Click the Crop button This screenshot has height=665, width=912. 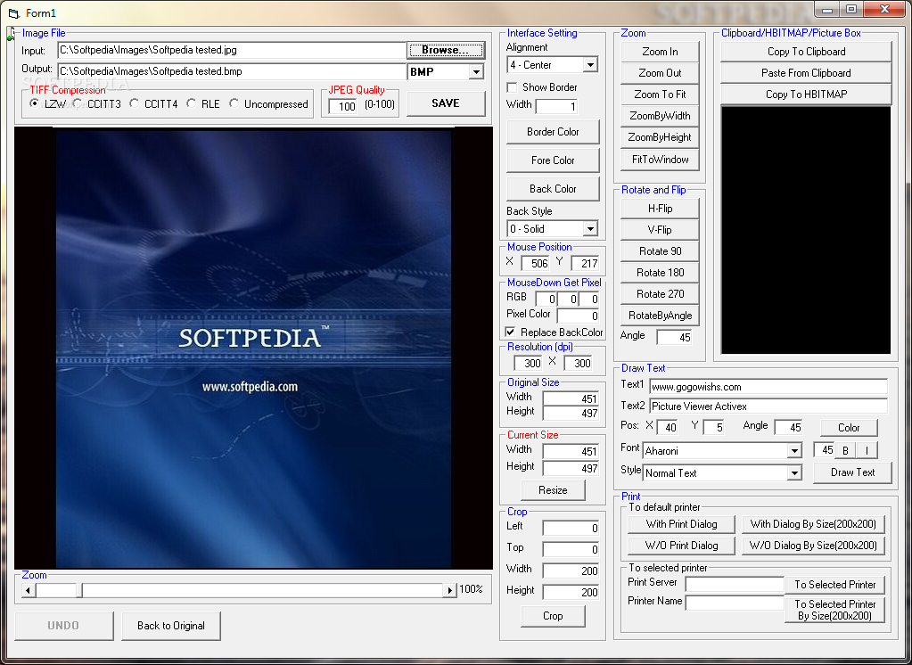pos(553,616)
